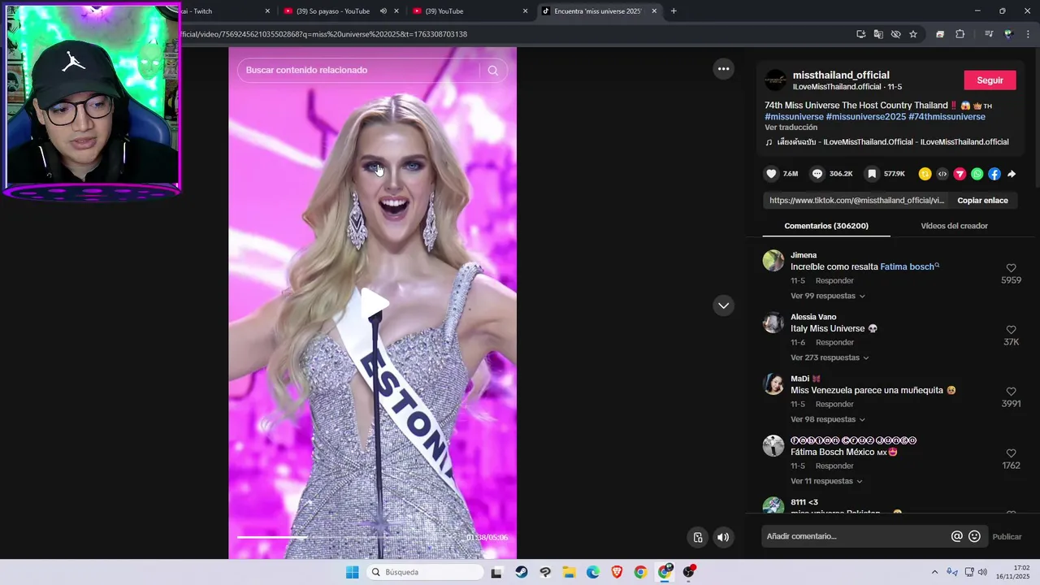The height and width of the screenshot is (585, 1040).
Task: Repost the video with the yellow icon
Action: point(925,174)
